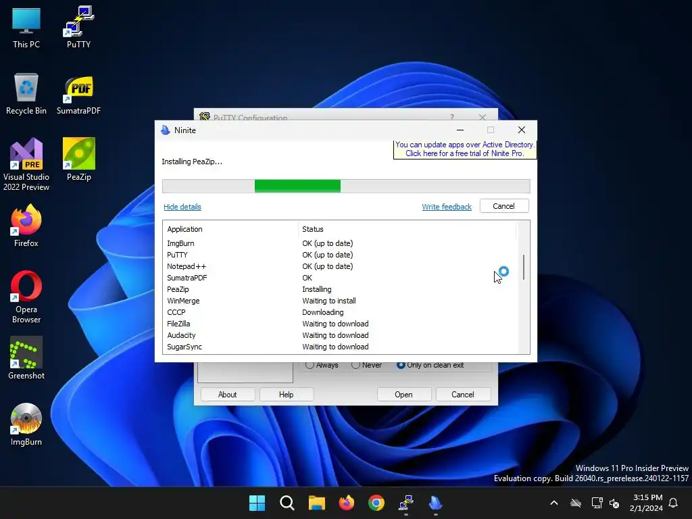
Task: Select the SumatraPDF desktop shortcut
Action: coord(78,94)
